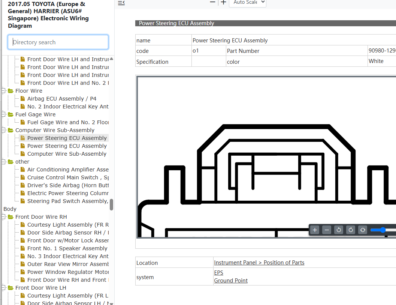Click the Cruise Control Main Switch file icon

tap(23, 177)
